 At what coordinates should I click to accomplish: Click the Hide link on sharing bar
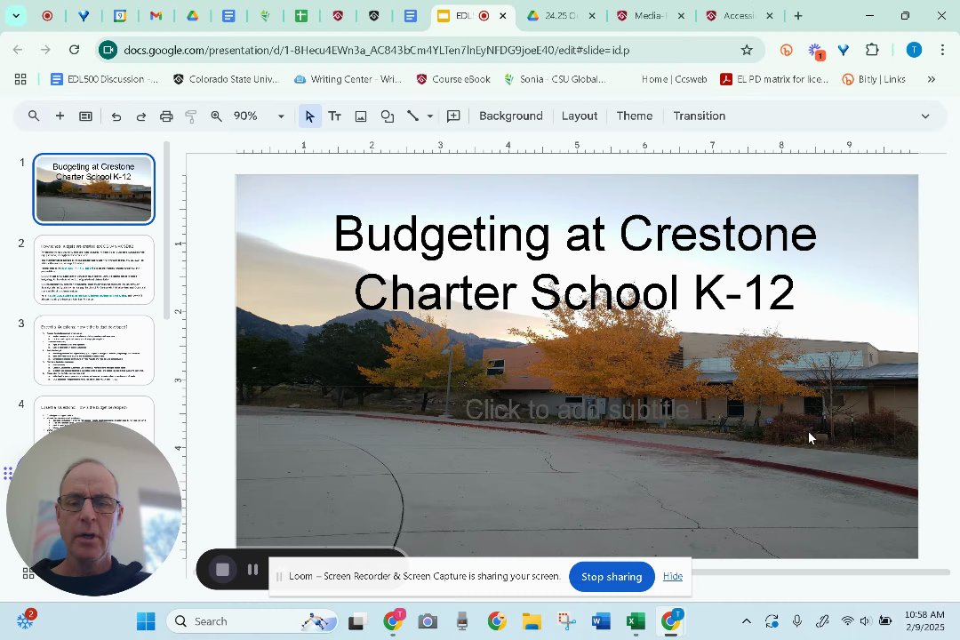tap(673, 577)
